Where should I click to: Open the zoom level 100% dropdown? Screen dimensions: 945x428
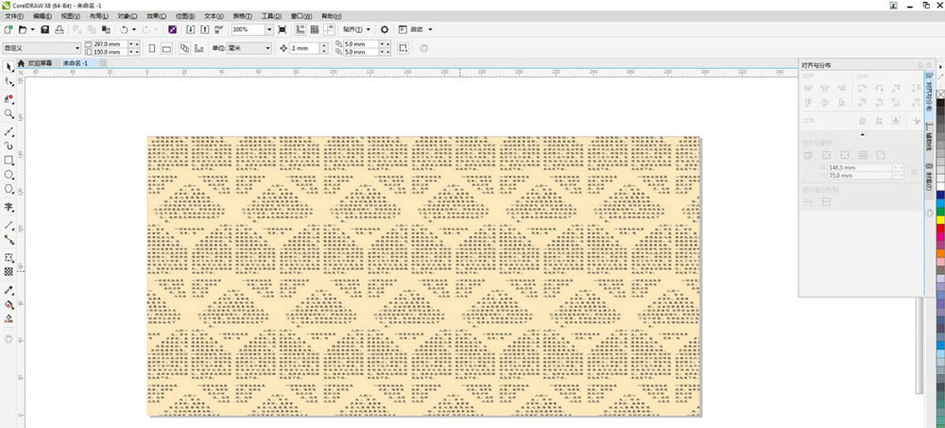[268, 30]
